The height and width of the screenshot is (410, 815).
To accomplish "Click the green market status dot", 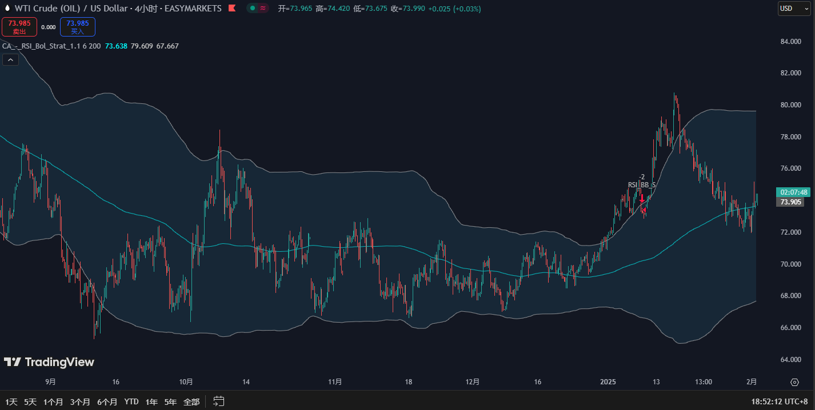I will point(252,9).
